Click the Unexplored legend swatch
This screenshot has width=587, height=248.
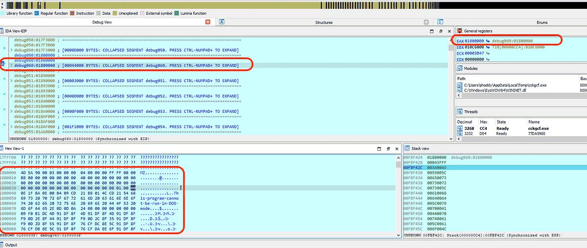[x=115, y=13]
